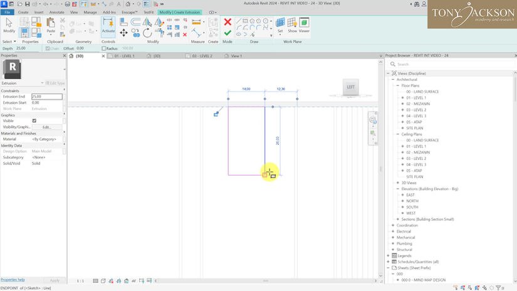Select the Align tool in Modify panel
Image resolution: width=517 pixels, height=291 pixels.
(123, 22)
